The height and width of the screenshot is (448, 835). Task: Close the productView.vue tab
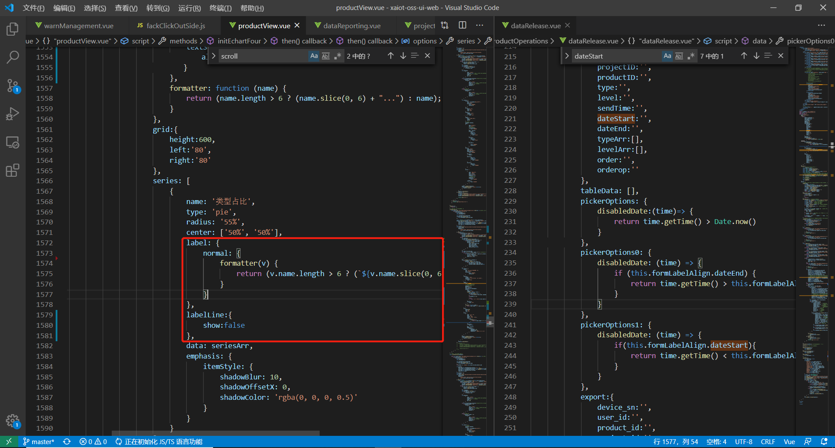pos(297,25)
